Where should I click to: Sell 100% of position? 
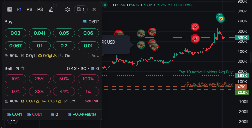89,79
